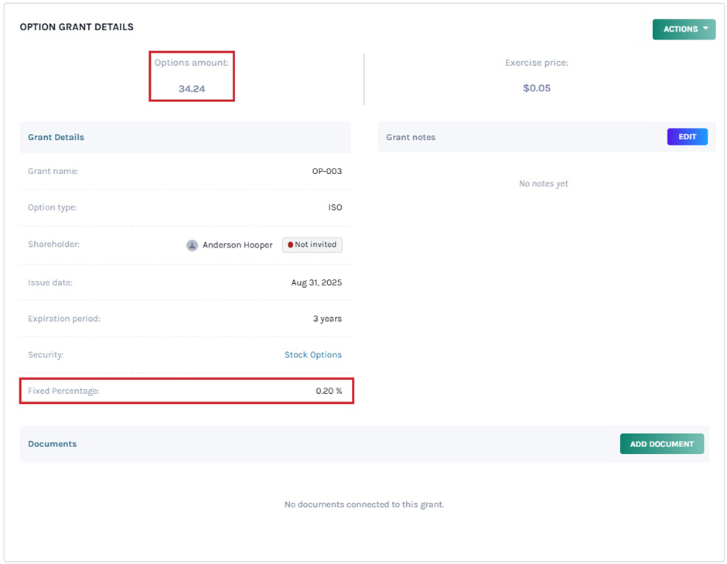Screen dimensions: 727x564
Task: Click the caret arrow on ACTIONS
Action: tap(705, 29)
